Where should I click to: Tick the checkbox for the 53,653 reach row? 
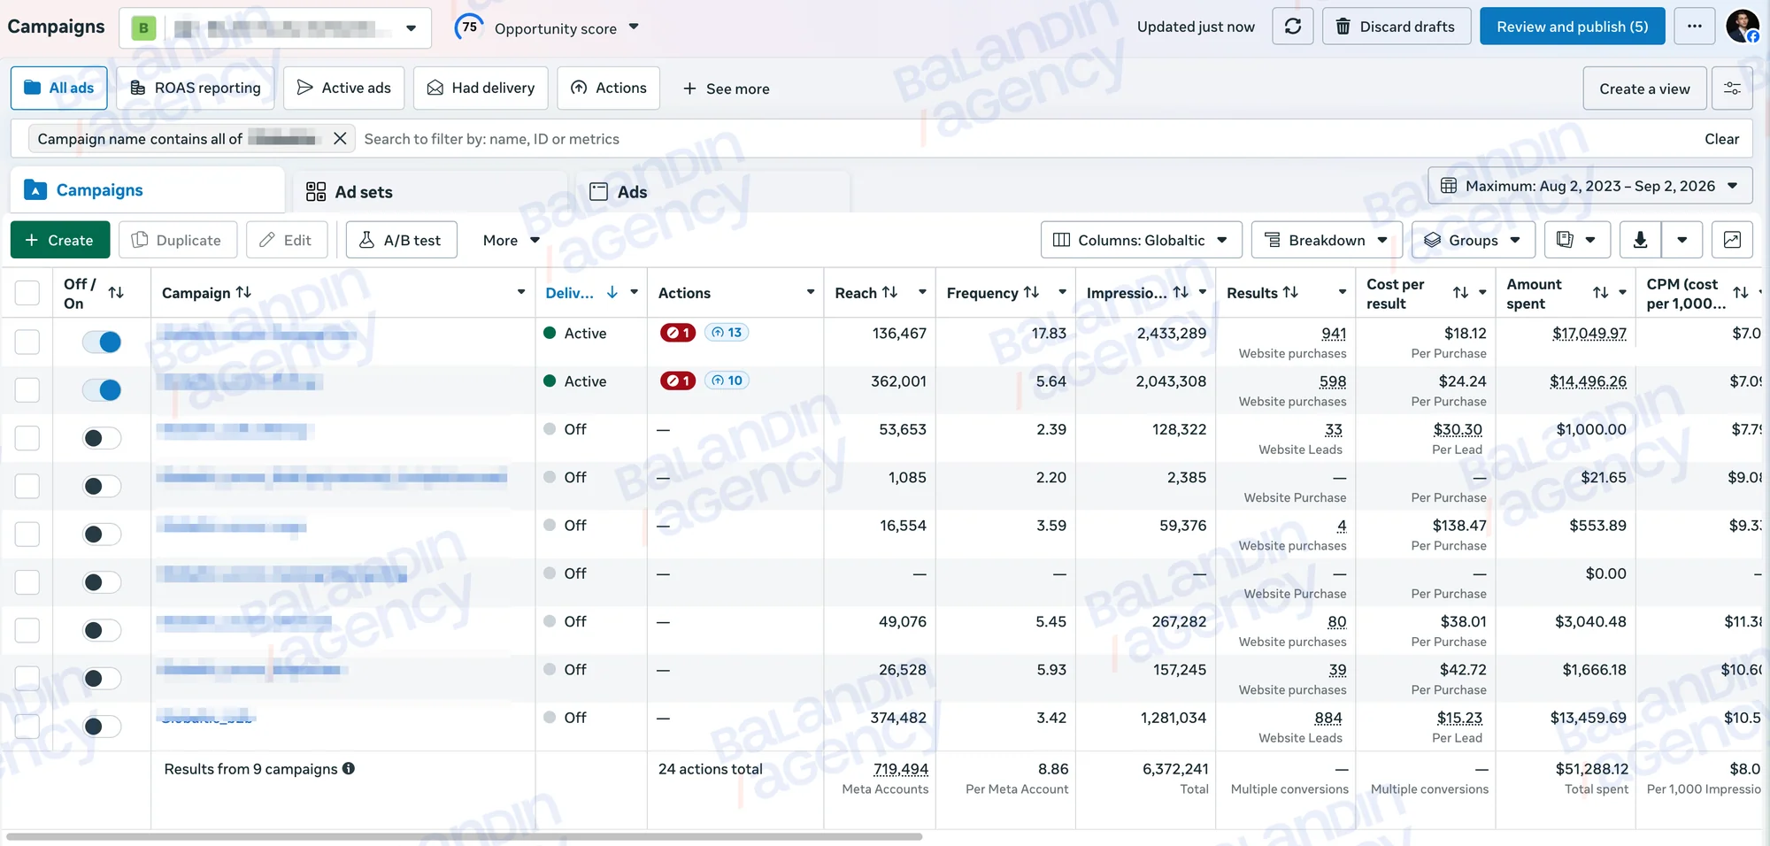tap(27, 438)
